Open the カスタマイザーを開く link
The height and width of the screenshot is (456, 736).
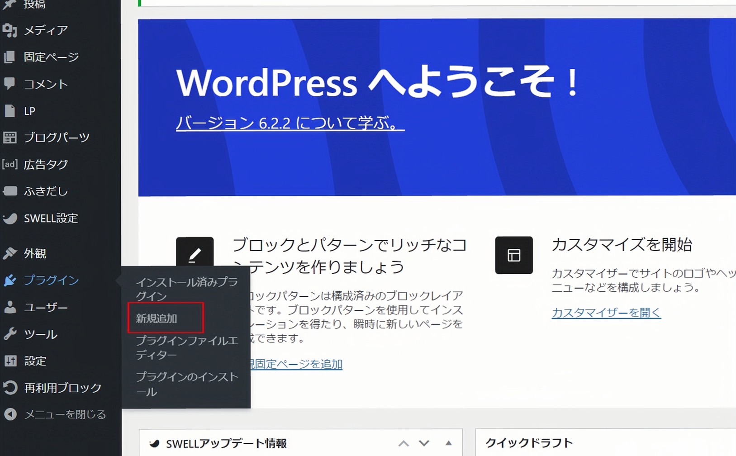coord(606,313)
